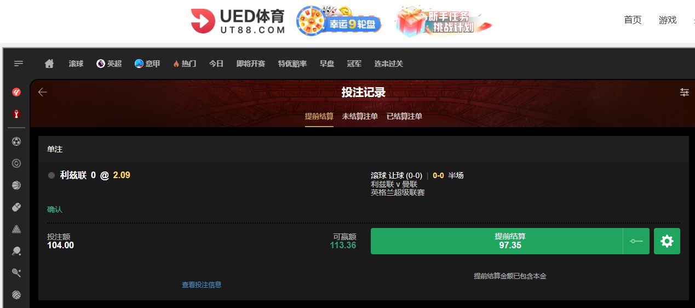Switch to the 已结算注单 tab
This screenshot has height=308, width=695.
[x=404, y=116]
